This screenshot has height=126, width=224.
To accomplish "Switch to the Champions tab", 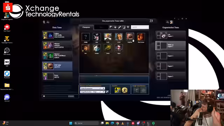I will (x=86, y=27).
